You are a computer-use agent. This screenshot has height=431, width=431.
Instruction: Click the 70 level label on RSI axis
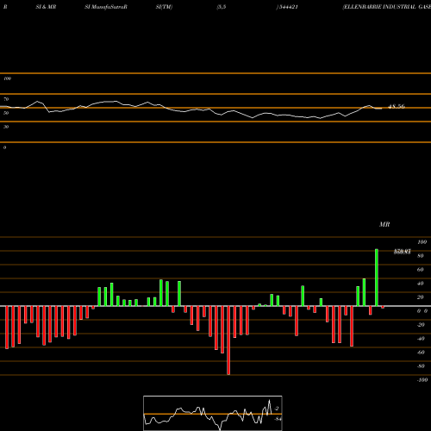[6, 99]
